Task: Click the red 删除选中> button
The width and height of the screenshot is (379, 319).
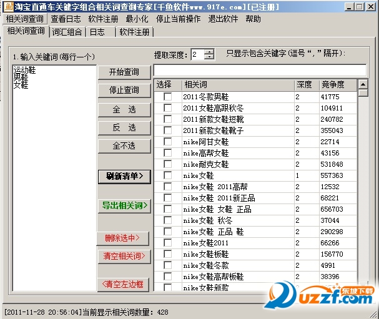Action: click(x=123, y=238)
